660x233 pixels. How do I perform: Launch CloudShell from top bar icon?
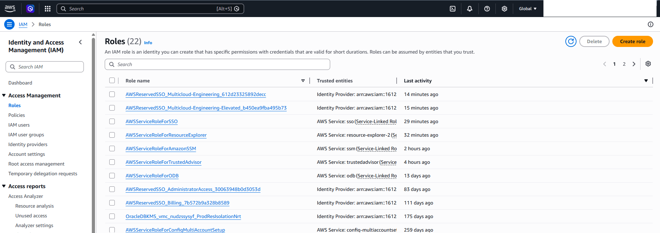[453, 9]
